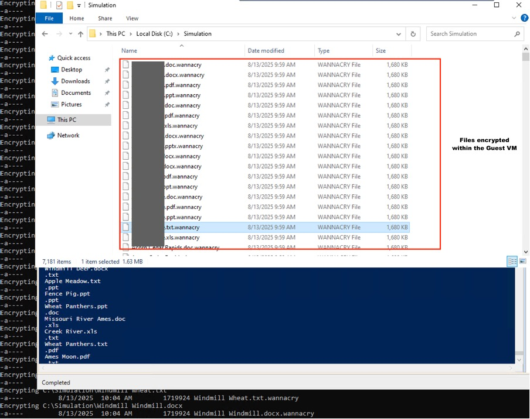Click the search magnifier icon
Viewport: 530px width, 419px height.
tap(517, 34)
